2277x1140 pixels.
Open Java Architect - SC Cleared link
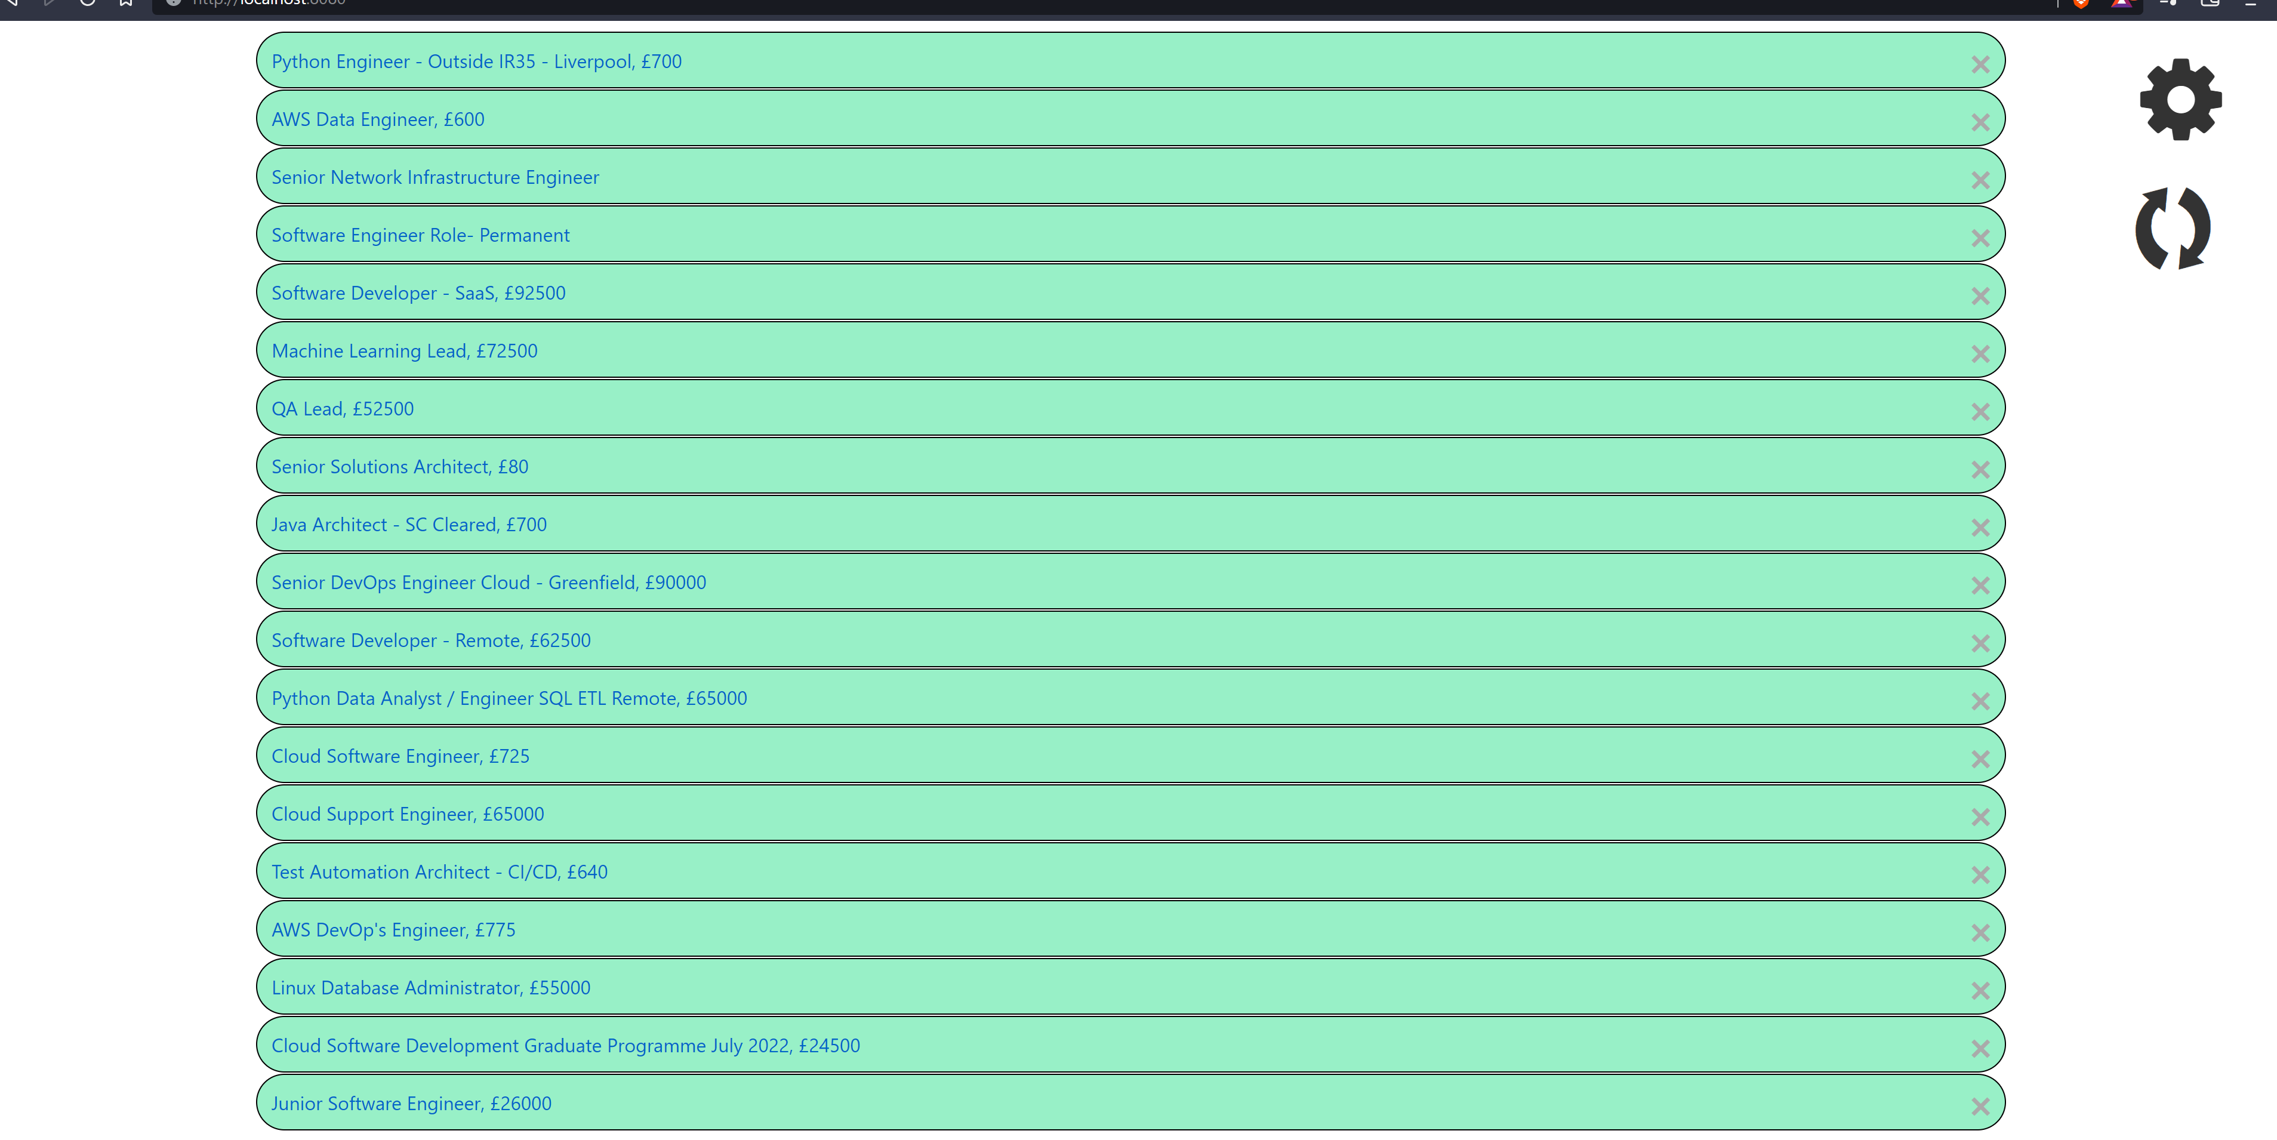(x=409, y=525)
